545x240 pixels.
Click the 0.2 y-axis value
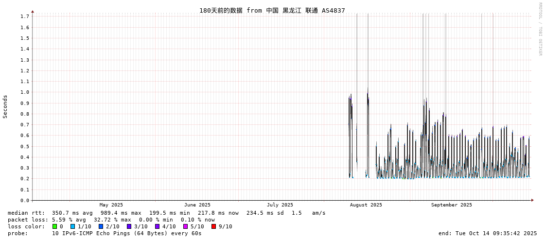(24, 179)
